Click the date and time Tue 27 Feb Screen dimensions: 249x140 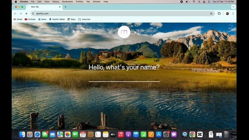click(223, 2)
